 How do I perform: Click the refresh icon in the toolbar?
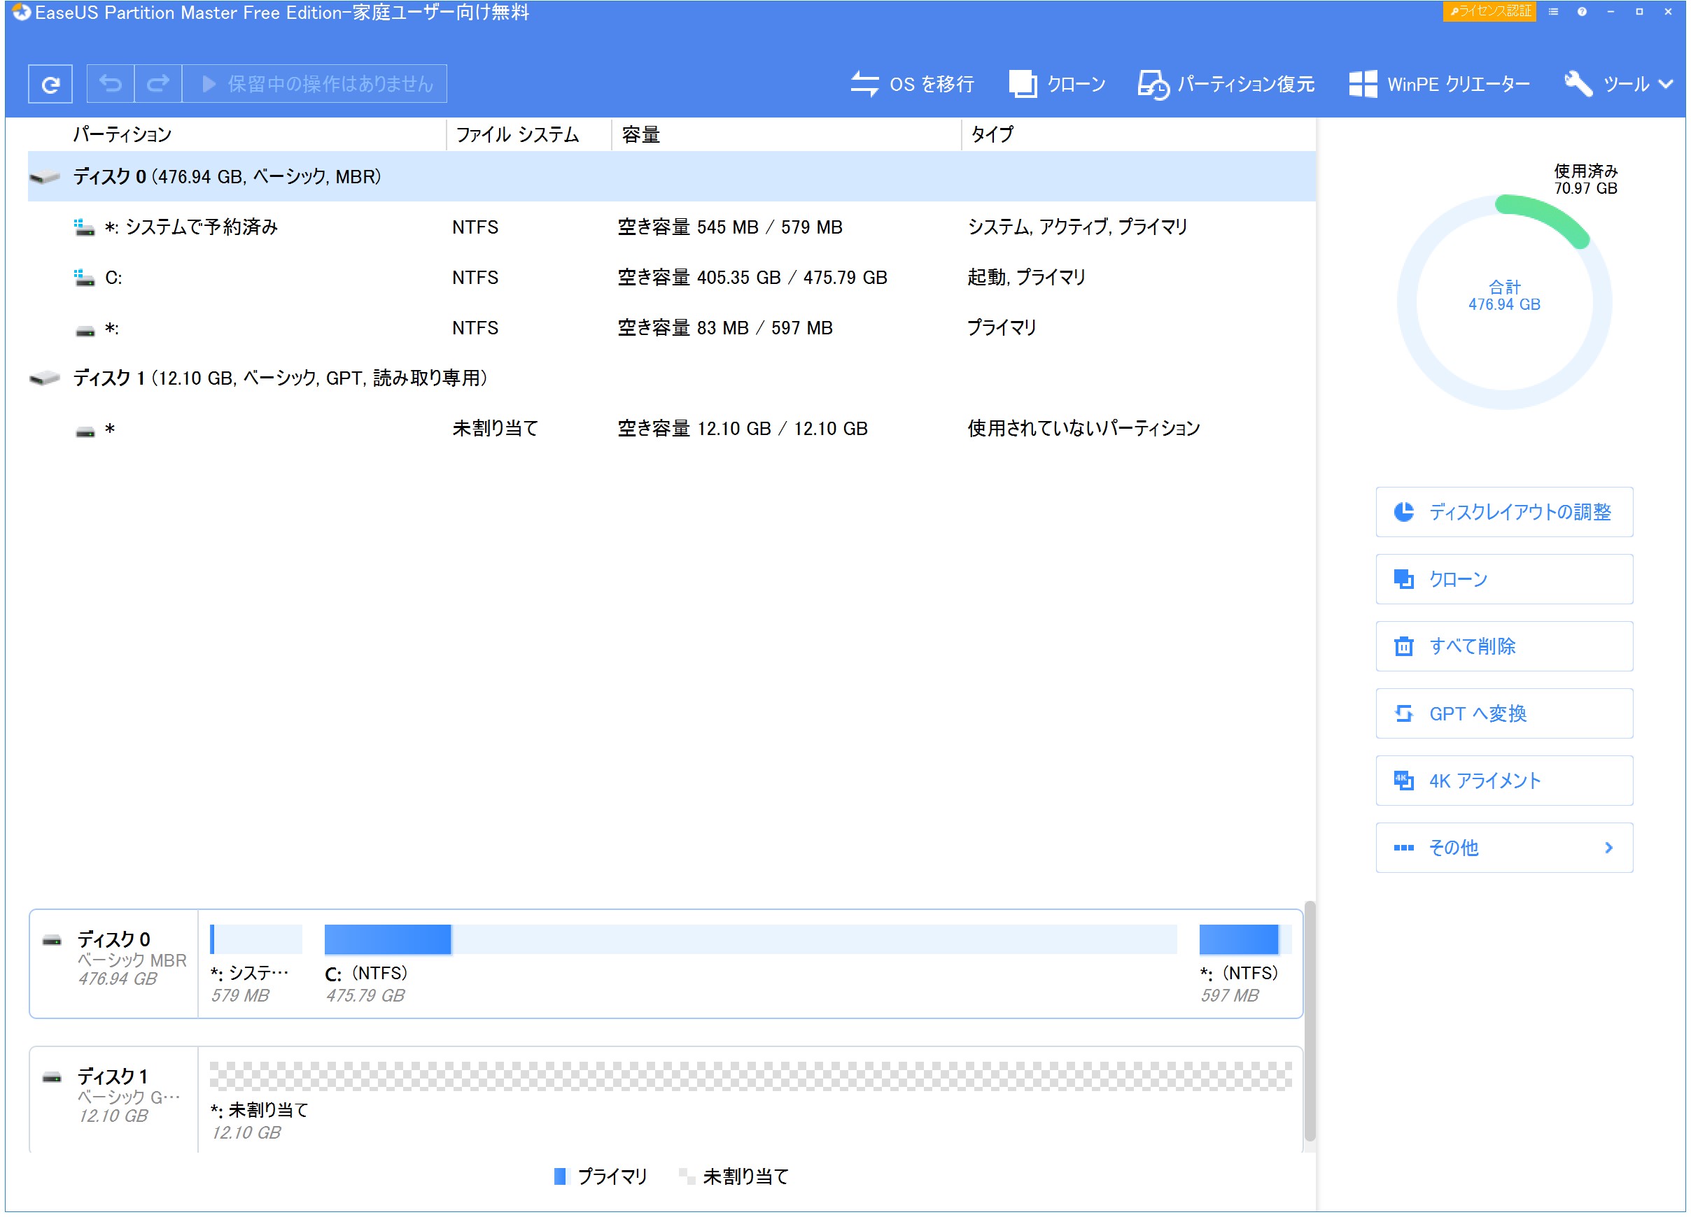click(49, 83)
